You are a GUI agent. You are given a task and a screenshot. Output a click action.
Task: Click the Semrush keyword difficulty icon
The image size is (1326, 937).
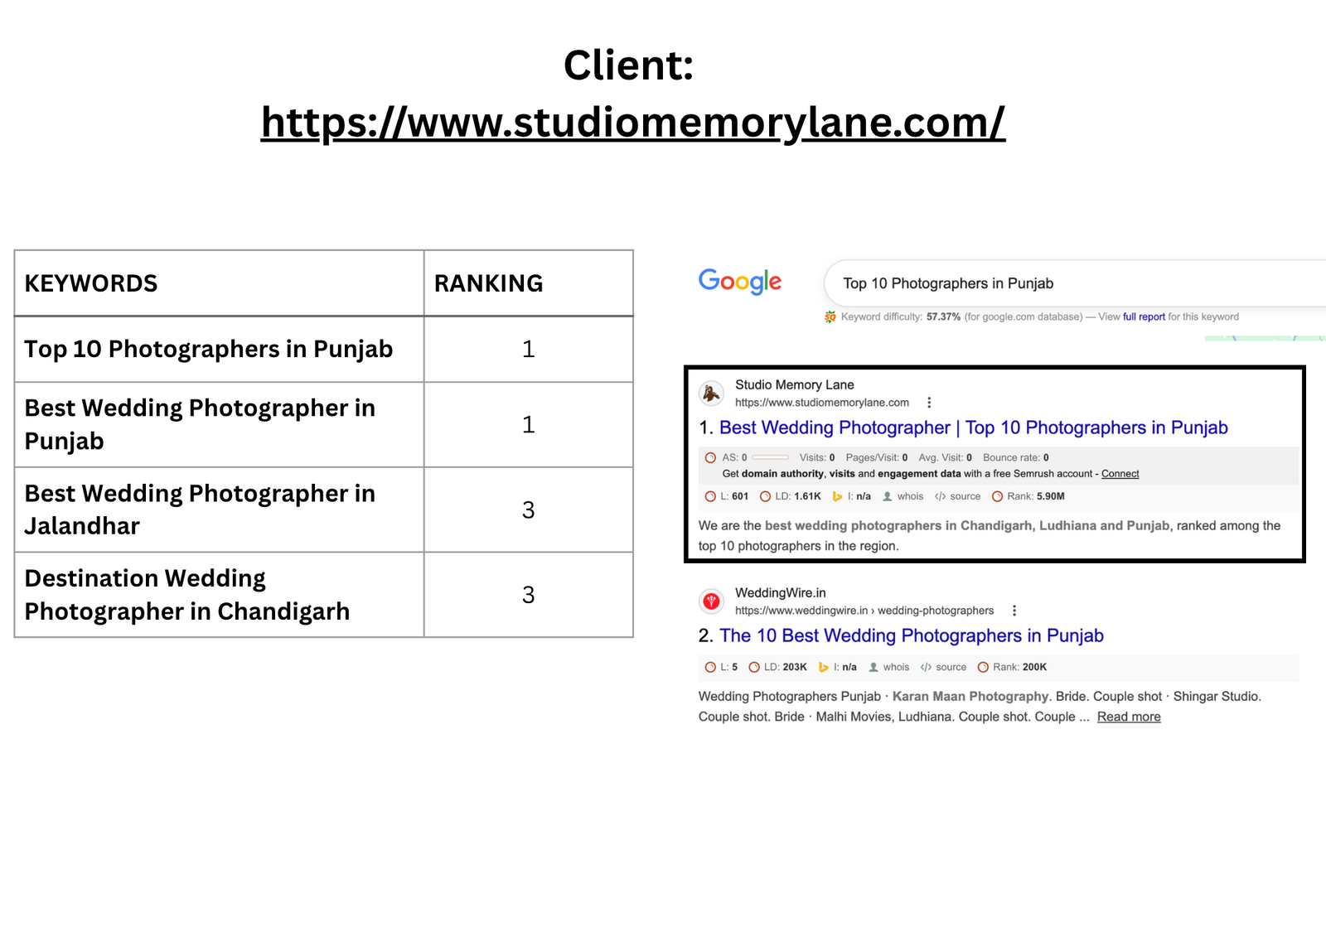tap(830, 316)
